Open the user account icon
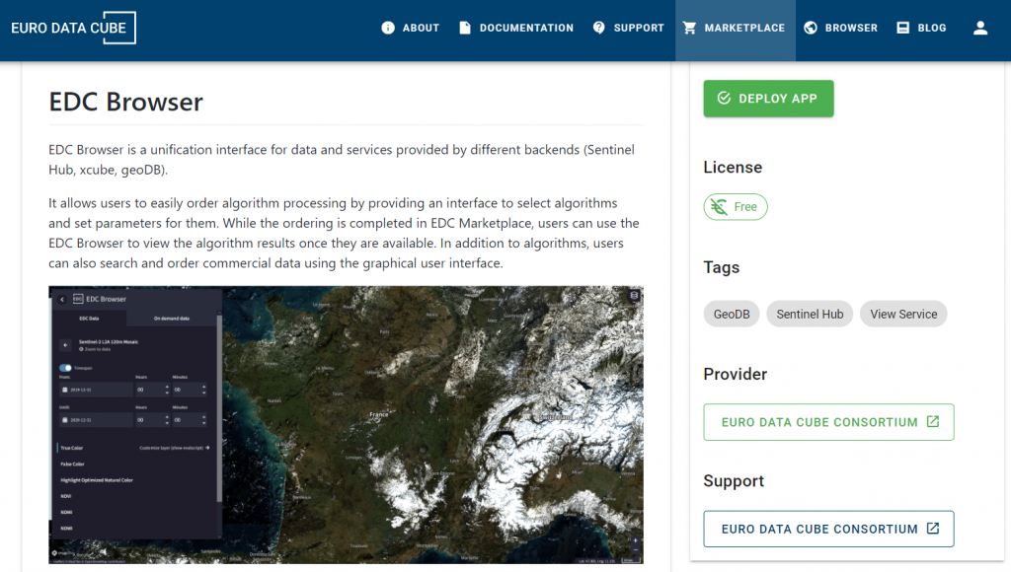 pyautogui.click(x=979, y=28)
